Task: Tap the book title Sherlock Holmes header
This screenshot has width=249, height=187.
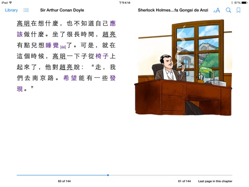Action: [173, 10]
